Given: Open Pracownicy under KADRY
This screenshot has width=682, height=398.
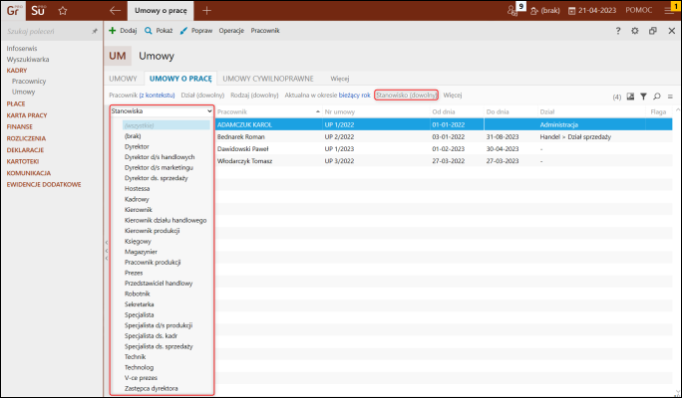Looking at the screenshot, I should (29, 82).
